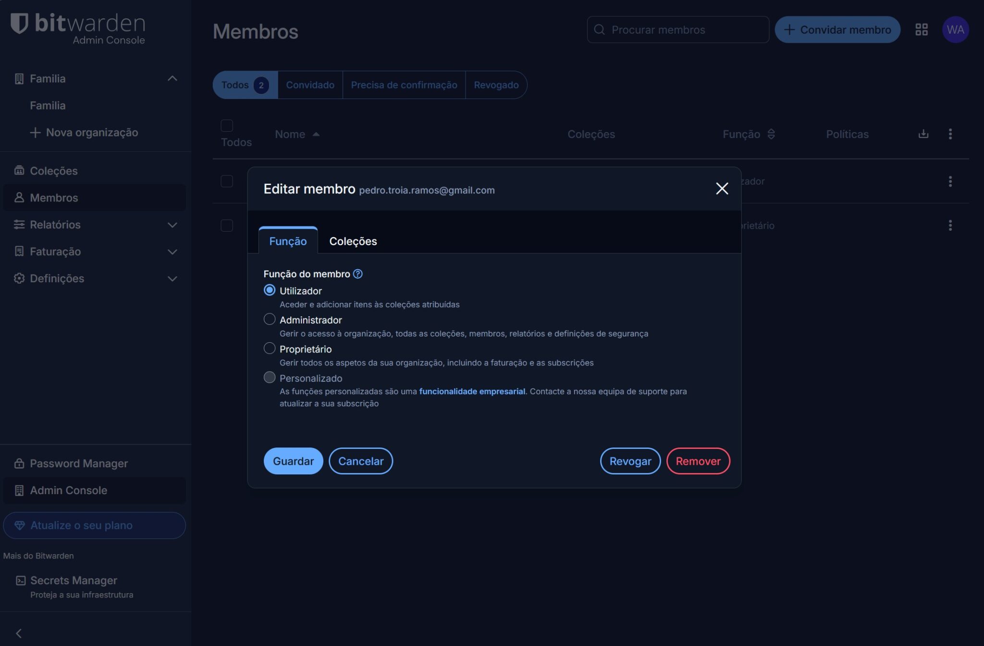984x646 pixels.
Task: Click the Guardar button
Action: coord(293,461)
